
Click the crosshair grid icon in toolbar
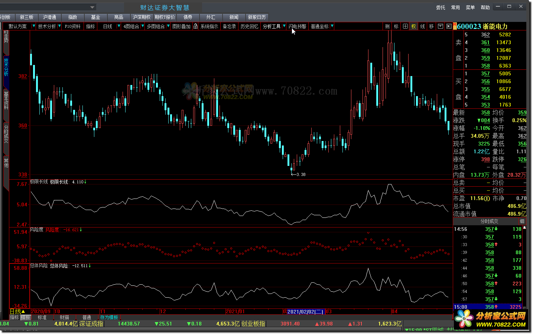point(405,26)
